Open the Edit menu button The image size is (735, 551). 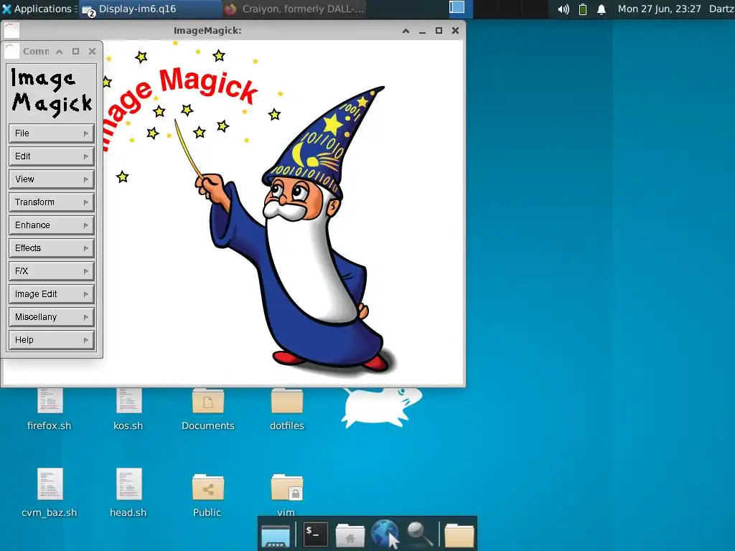point(52,156)
